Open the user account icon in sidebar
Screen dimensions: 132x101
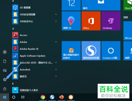point(5,52)
